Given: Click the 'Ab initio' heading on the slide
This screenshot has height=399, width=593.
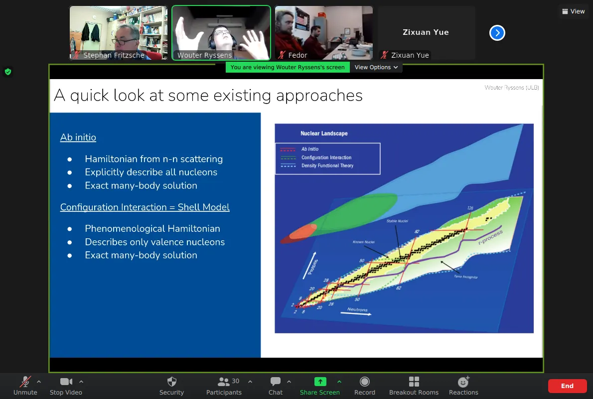Looking at the screenshot, I should (x=78, y=137).
